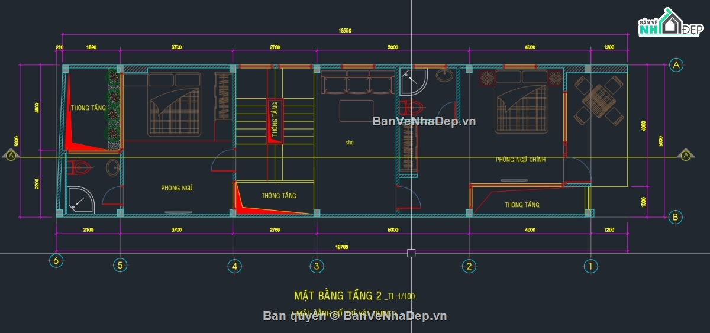The height and width of the screenshot is (333, 710).
Task: Click grid axis bubble 1
Action: click(589, 266)
